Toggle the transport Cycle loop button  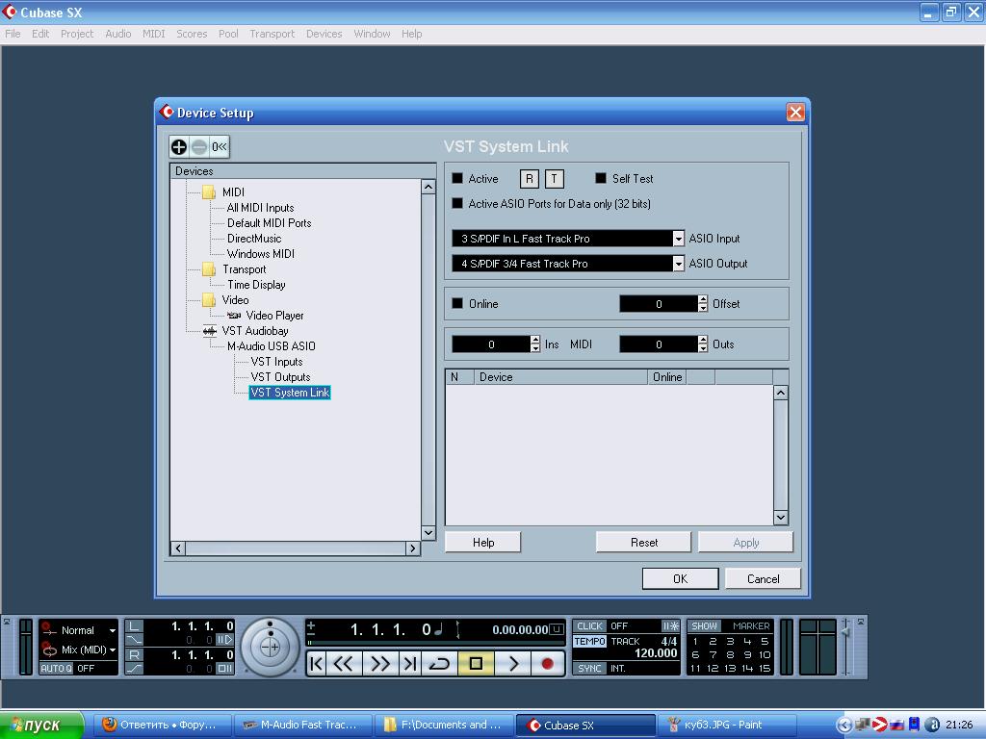click(439, 663)
